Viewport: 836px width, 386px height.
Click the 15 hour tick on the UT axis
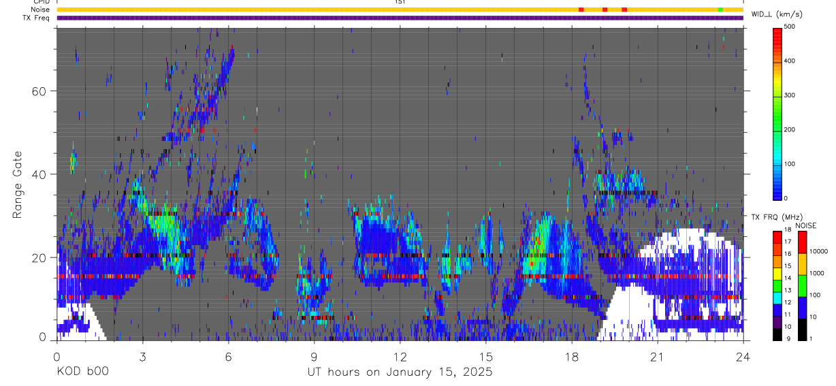click(x=485, y=356)
